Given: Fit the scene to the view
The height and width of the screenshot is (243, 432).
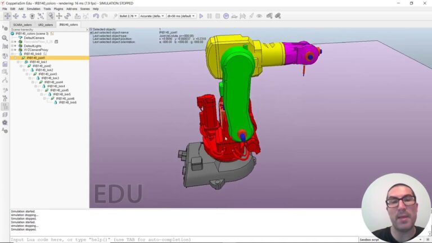Looking at the screenshot, I should point(40,16).
